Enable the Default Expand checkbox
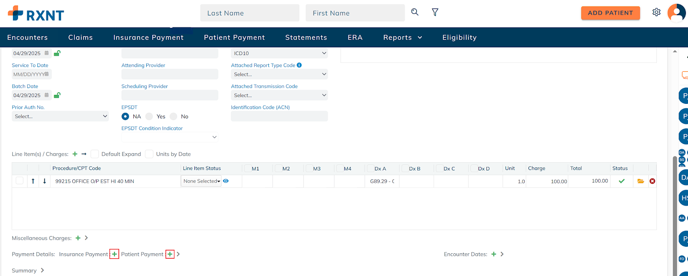Screen dimensions: 688x276 (x=95, y=154)
